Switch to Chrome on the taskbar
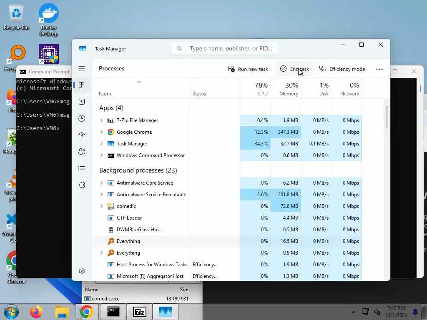Image resolution: width=427 pixels, height=320 pixels. click(87, 312)
